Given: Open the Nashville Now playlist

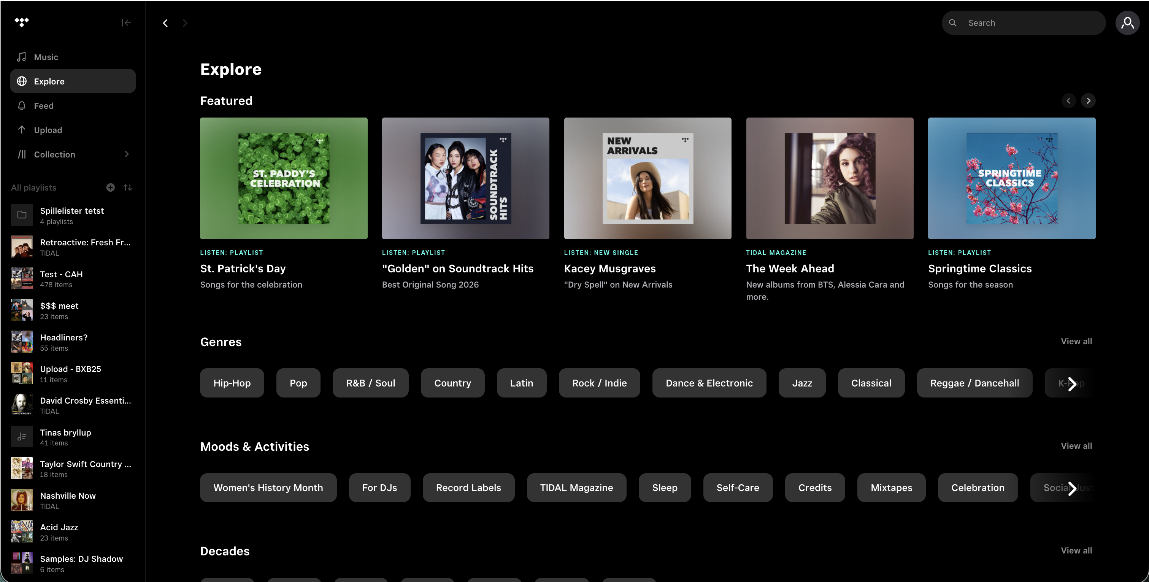Looking at the screenshot, I should pyautogui.click(x=73, y=500).
